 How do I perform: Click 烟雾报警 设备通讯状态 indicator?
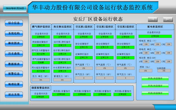[x=40, y=97]
